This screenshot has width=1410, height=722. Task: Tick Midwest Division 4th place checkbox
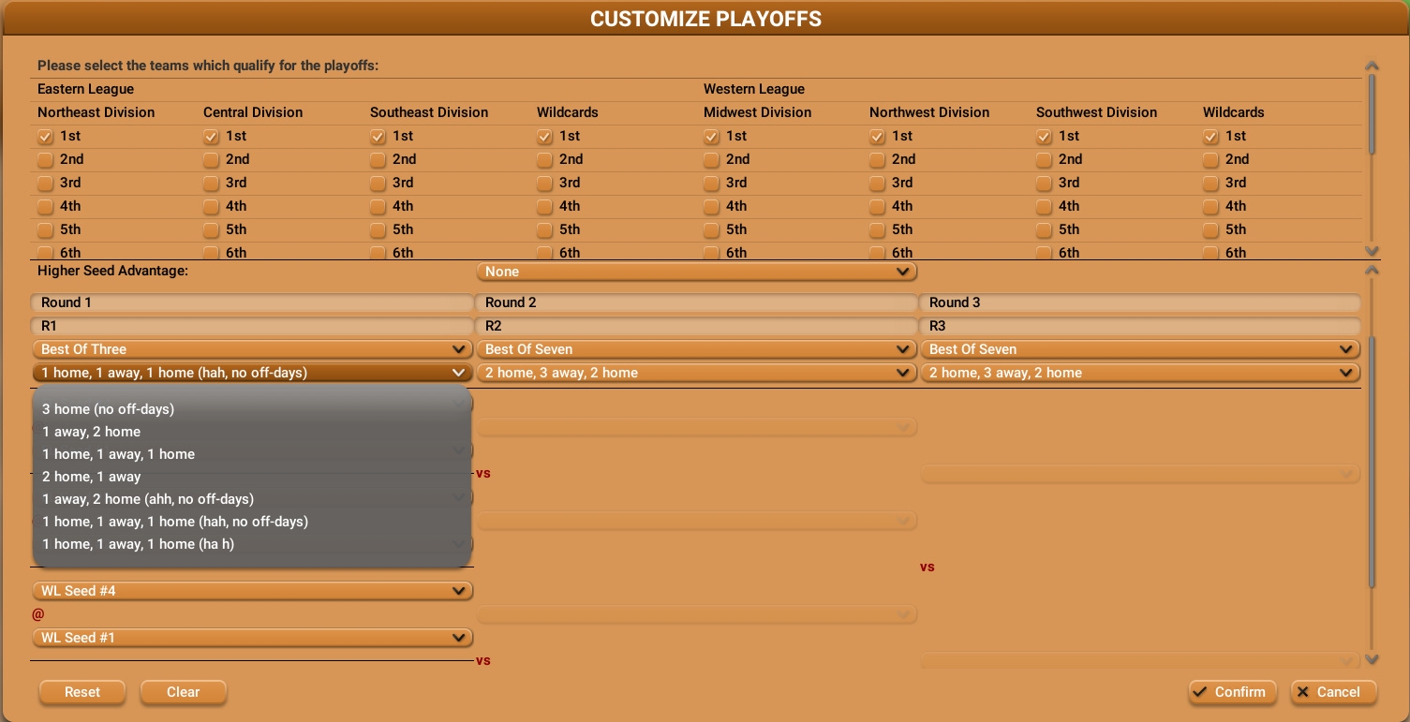click(711, 206)
